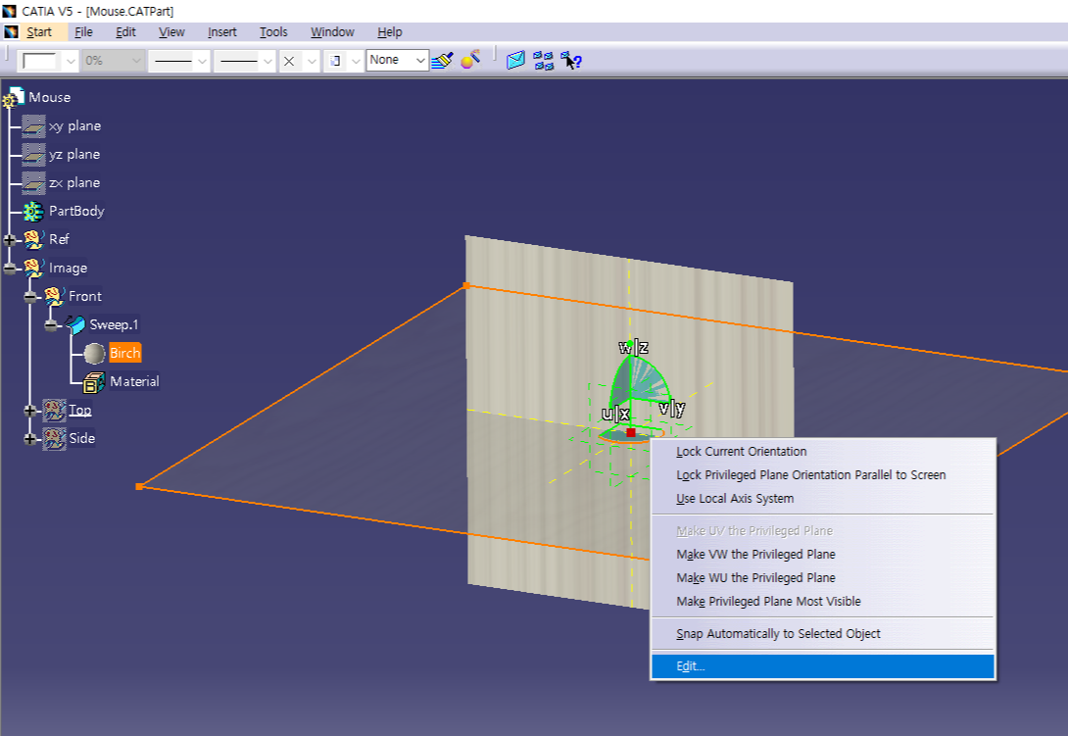Click the envelope-shaped toolbar icon
This screenshot has width=1068, height=736.
click(x=515, y=61)
